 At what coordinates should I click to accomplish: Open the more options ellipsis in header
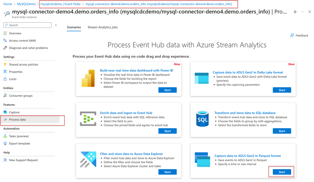coord(302,12)
